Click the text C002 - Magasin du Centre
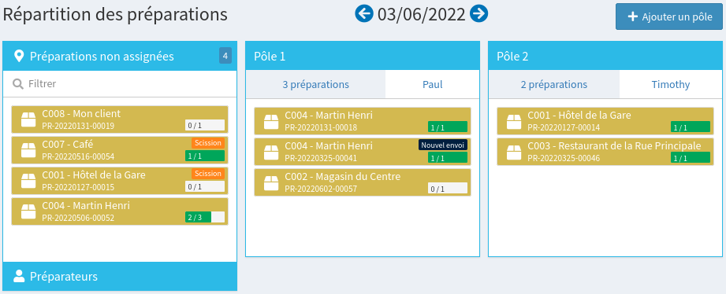Viewport: 726px width, 294px height. click(343, 176)
